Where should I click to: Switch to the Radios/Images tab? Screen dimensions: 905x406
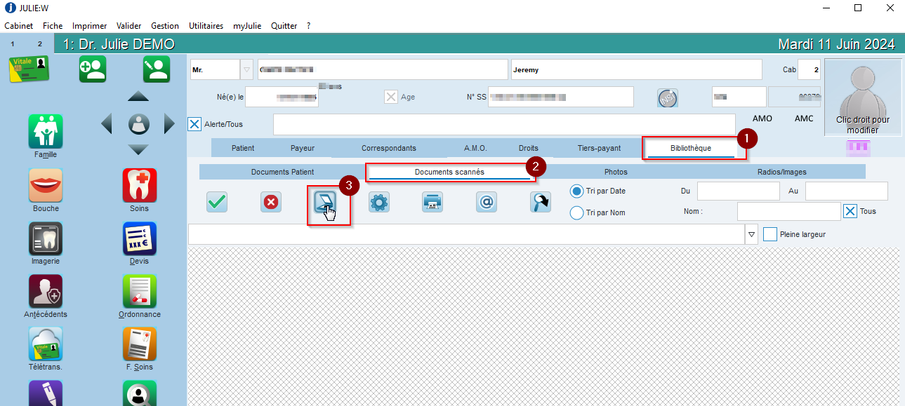pos(782,172)
